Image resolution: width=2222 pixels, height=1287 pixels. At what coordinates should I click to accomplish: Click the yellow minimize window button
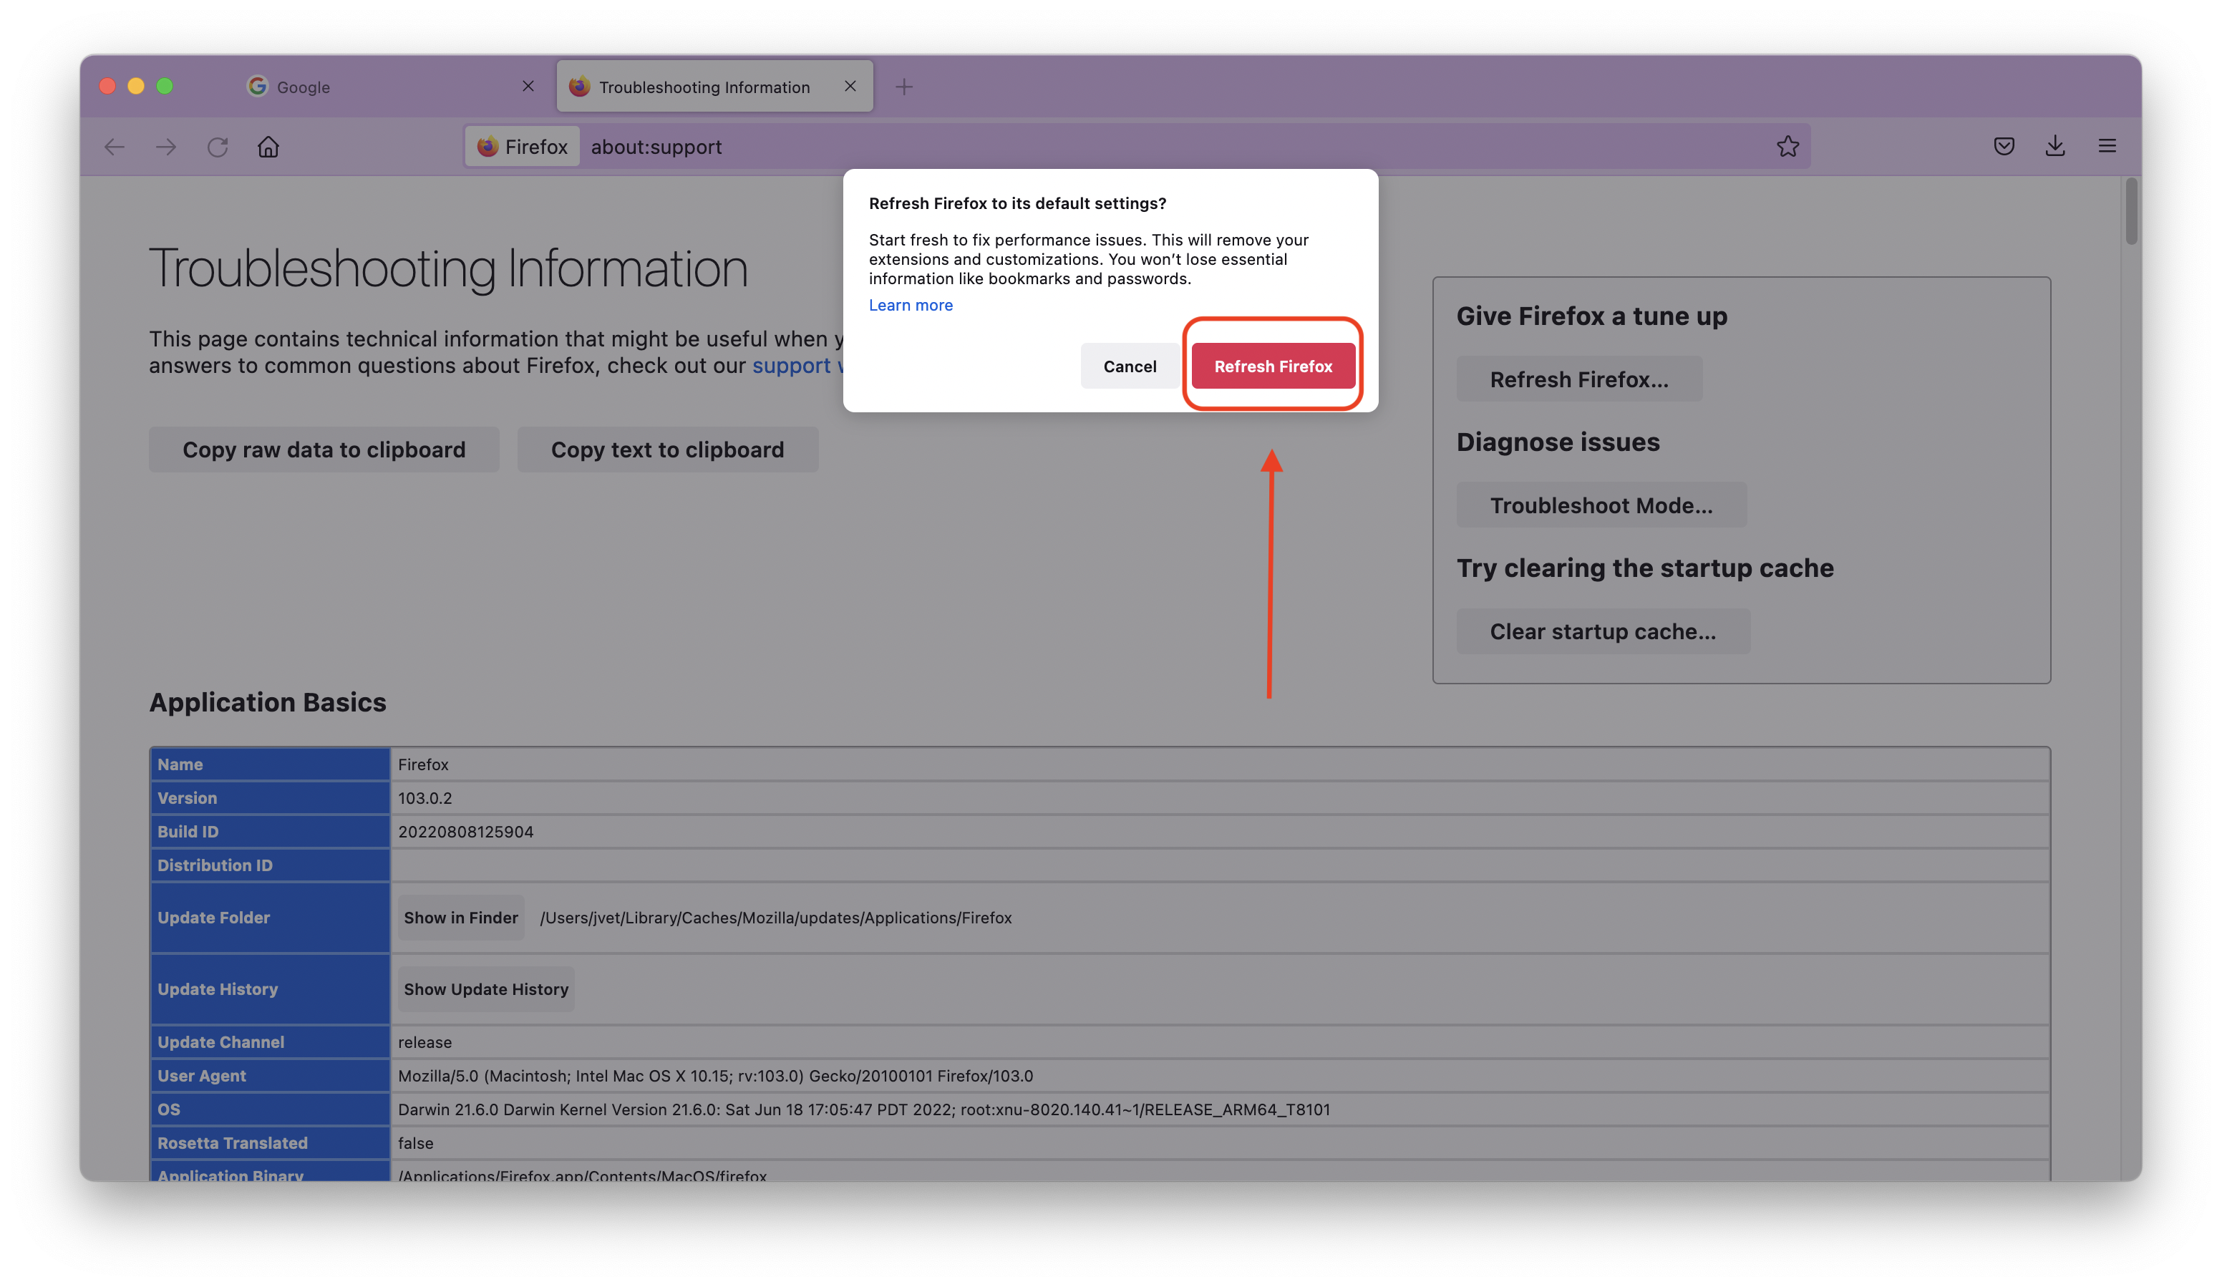[136, 85]
